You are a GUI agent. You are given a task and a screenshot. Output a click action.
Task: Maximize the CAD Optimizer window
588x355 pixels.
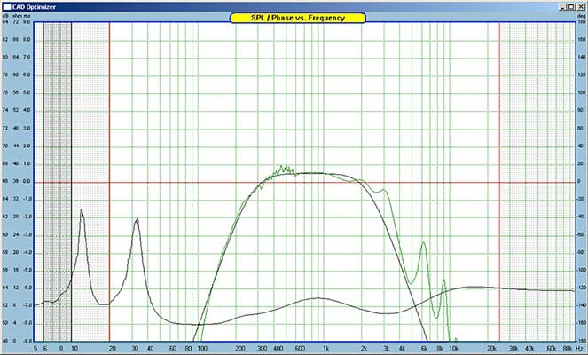click(569, 5)
